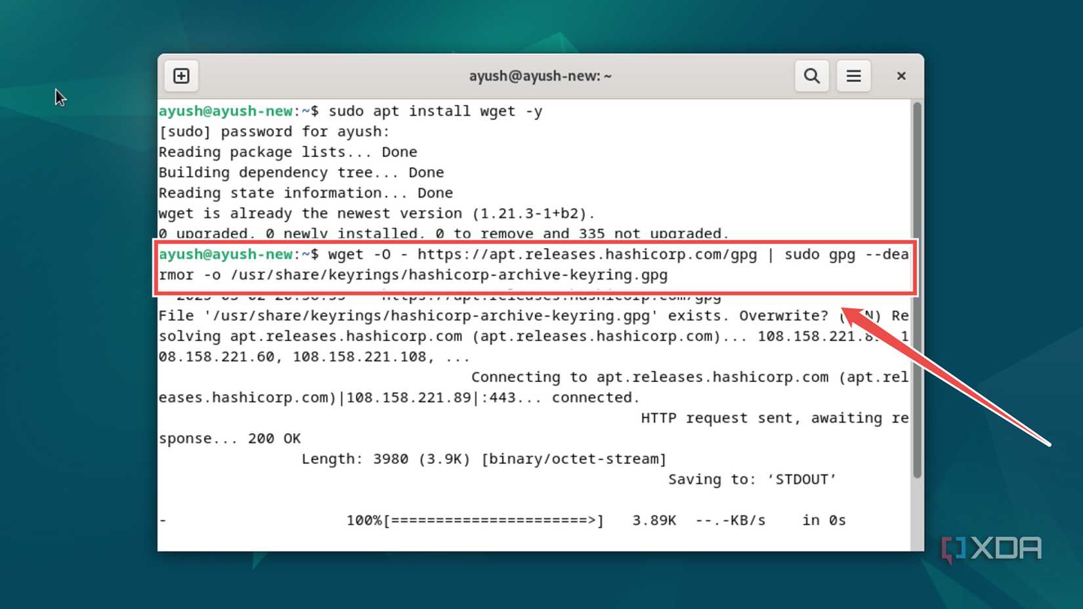1083x609 pixels.
Task: Click the '08.158.221.60, 108.158.221.108' line
Action: (314, 356)
